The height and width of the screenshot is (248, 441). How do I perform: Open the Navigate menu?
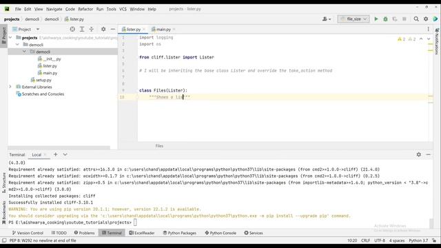point(54,9)
